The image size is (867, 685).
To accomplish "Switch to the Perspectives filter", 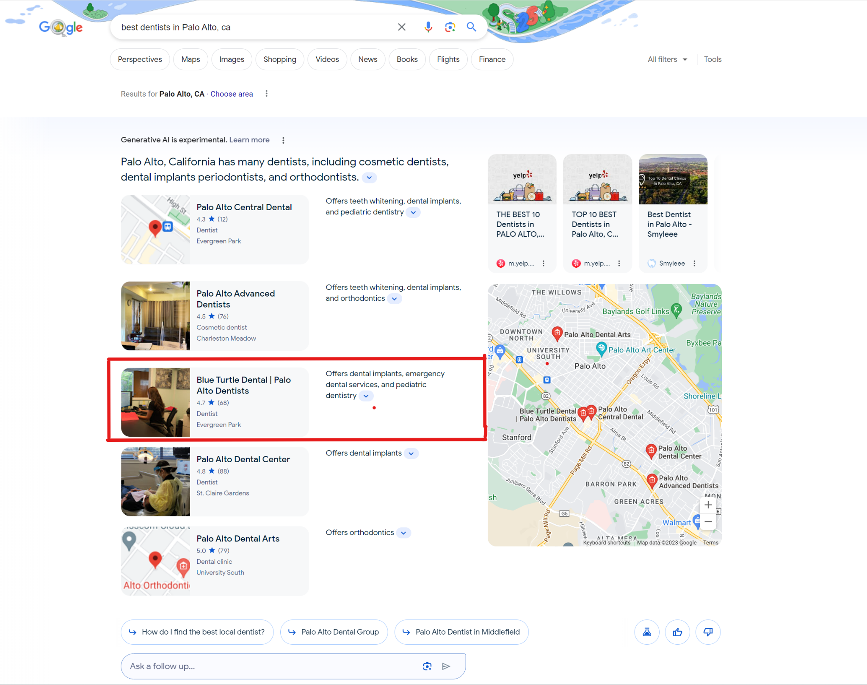I will pos(140,59).
